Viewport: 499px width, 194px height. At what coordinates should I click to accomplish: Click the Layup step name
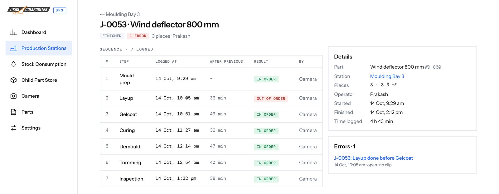click(126, 98)
